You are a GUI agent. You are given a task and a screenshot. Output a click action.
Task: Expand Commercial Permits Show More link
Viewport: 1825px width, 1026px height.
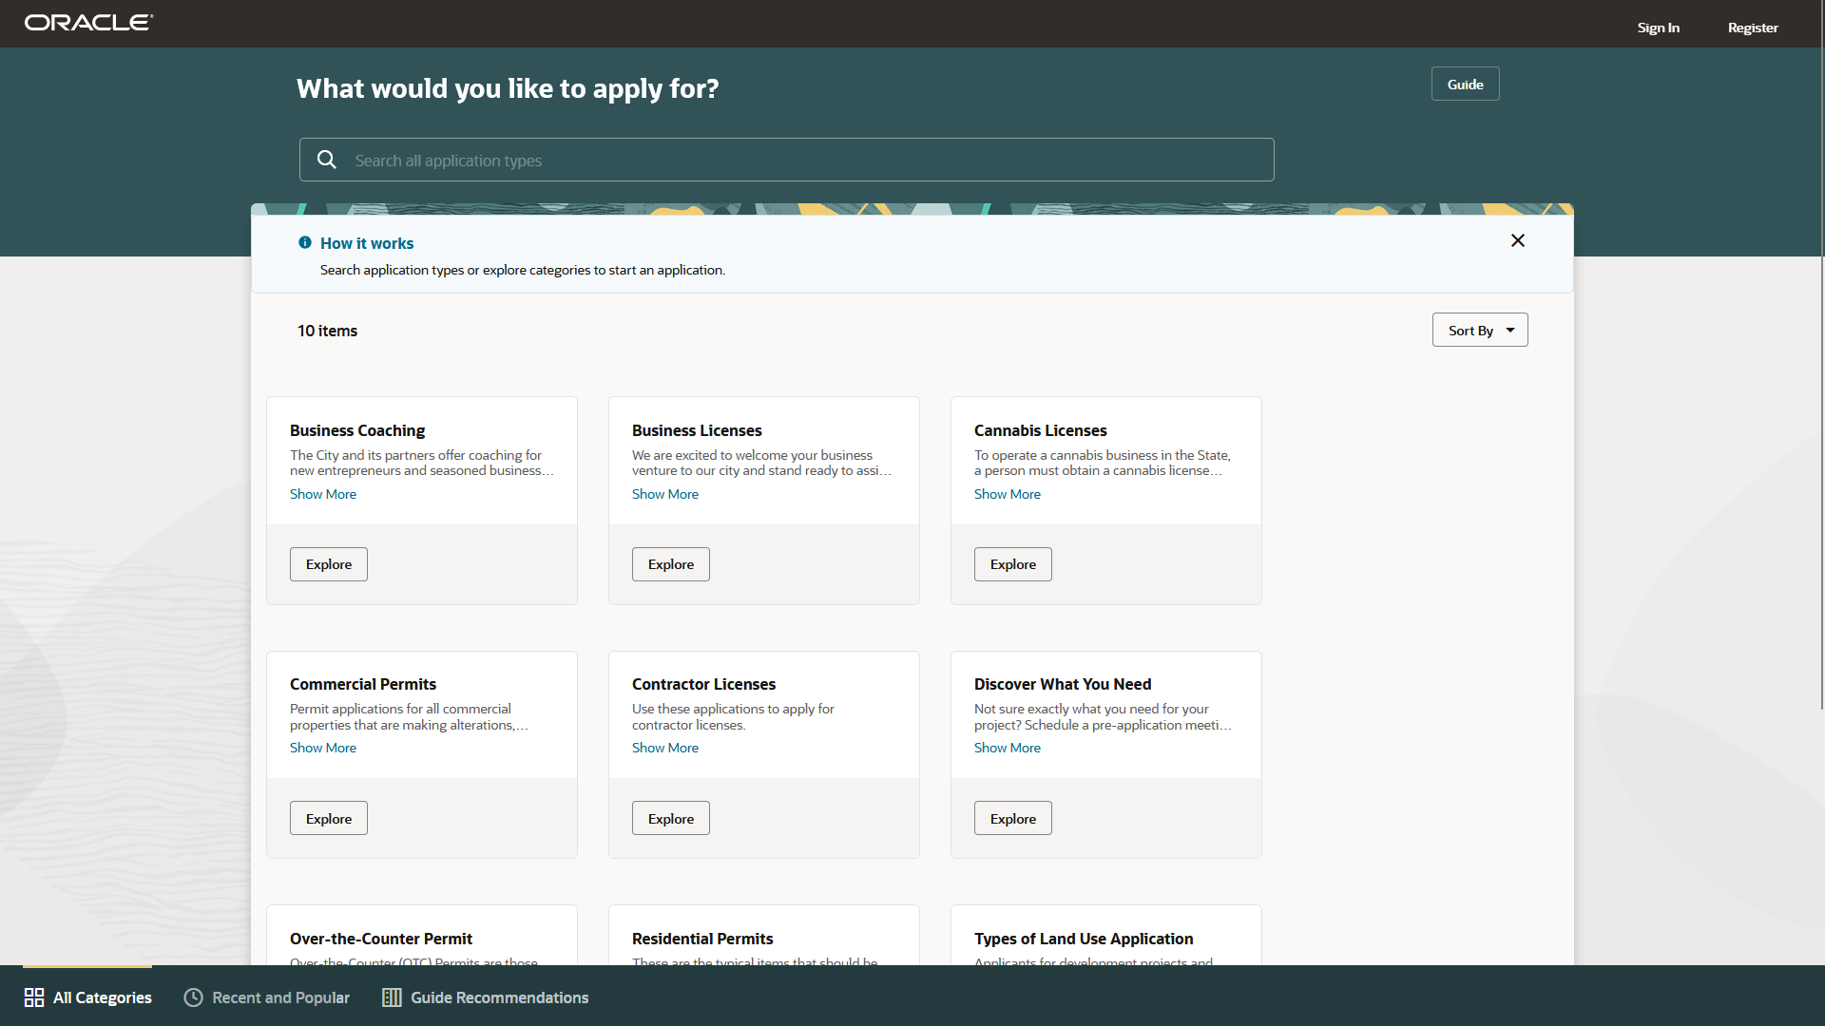(322, 748)
